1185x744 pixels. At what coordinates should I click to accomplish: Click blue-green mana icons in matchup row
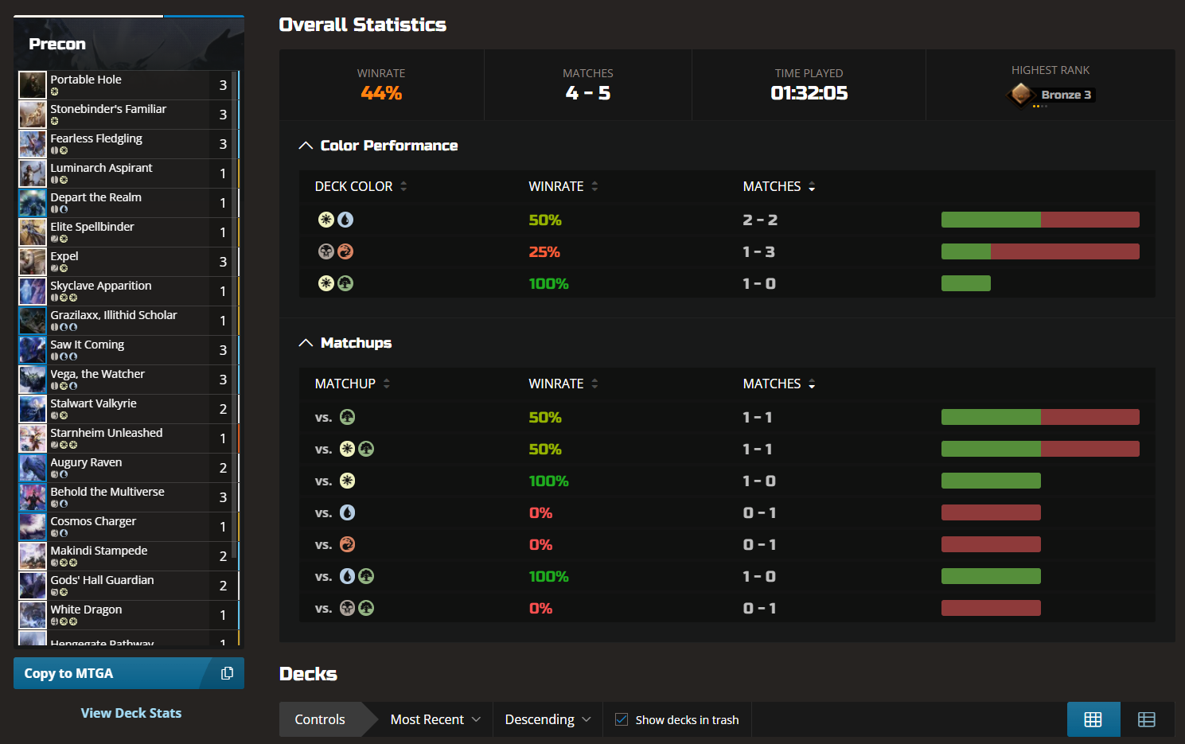357,576
